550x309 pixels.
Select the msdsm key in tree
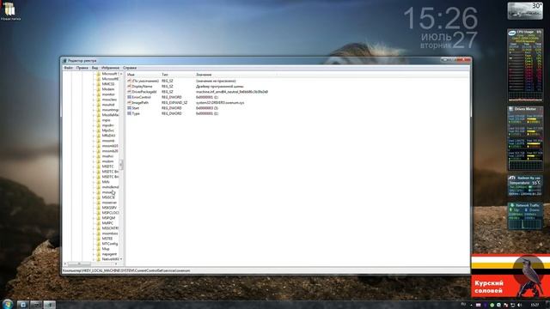tap(107, 161)
